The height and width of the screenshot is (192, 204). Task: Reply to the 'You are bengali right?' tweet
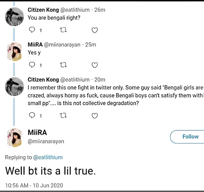[32, 30]
